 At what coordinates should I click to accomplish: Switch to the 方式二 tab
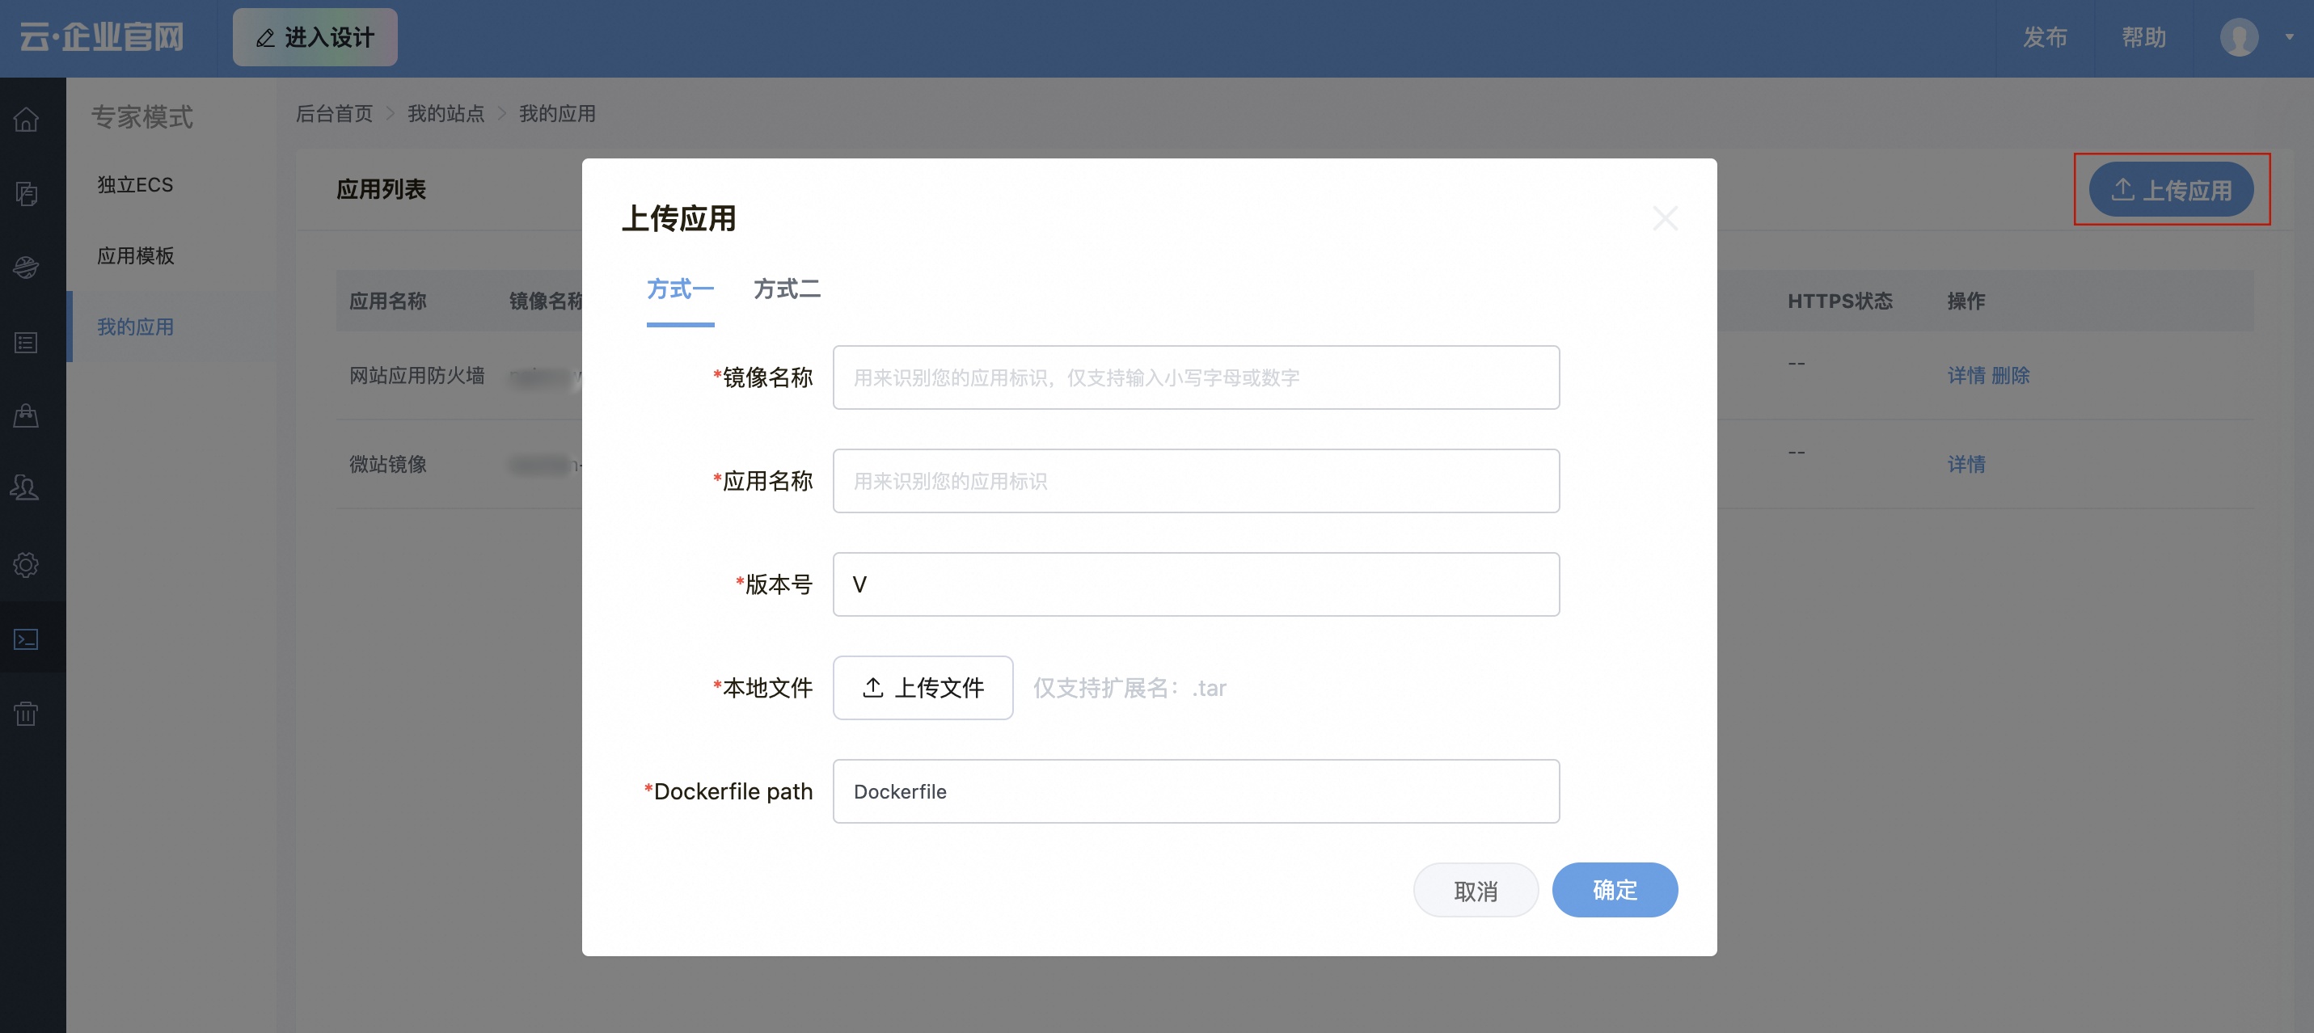[786, 289]
